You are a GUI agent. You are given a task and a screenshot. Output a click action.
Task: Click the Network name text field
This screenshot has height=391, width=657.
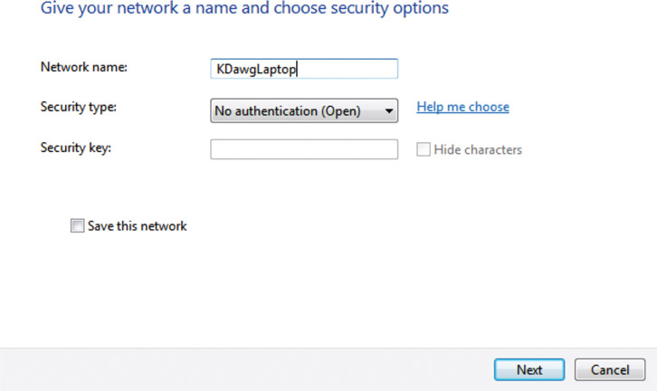point(303,69)
